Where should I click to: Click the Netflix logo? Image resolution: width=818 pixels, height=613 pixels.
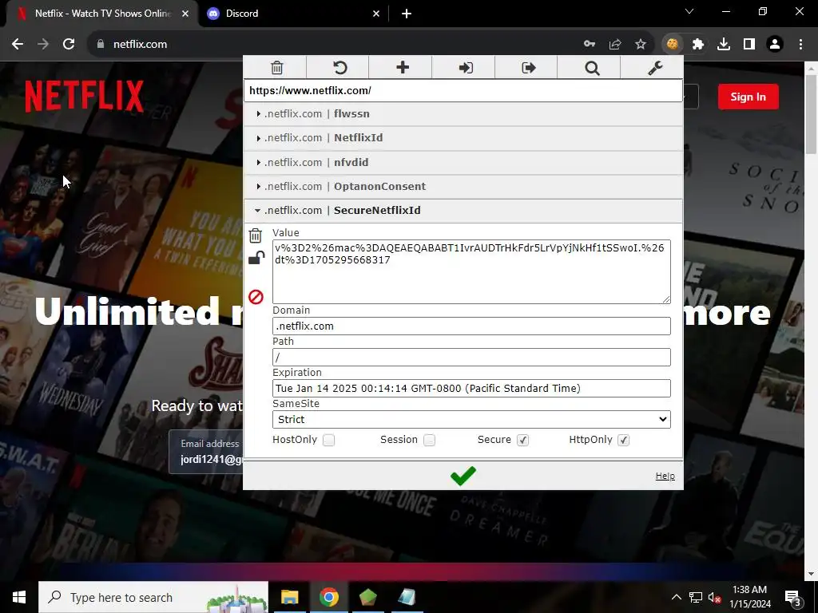point(85,96)
